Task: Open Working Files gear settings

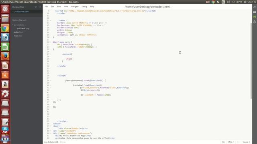Action: pos(36,7)
